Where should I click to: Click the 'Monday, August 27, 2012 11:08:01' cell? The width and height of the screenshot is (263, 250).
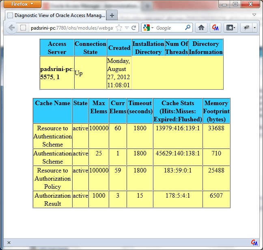click(x=119, y=73)
